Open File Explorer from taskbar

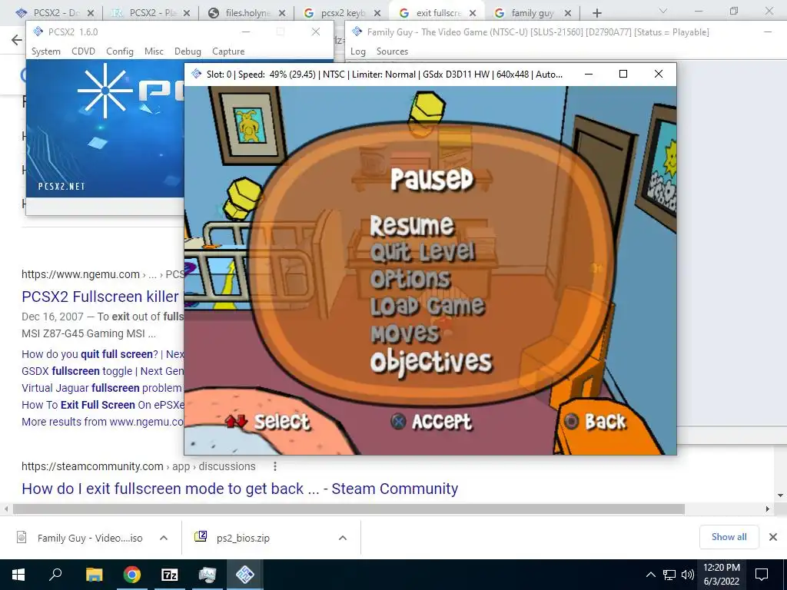[x=94, y=575]
